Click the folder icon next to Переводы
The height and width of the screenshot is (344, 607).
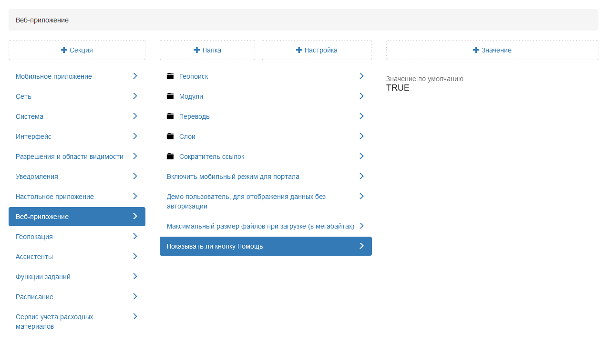pyautogui.click(x=170, y=116)
